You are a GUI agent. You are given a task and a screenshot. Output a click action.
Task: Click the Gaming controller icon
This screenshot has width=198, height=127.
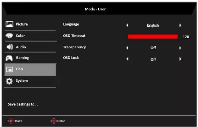[x=9, y=58]
